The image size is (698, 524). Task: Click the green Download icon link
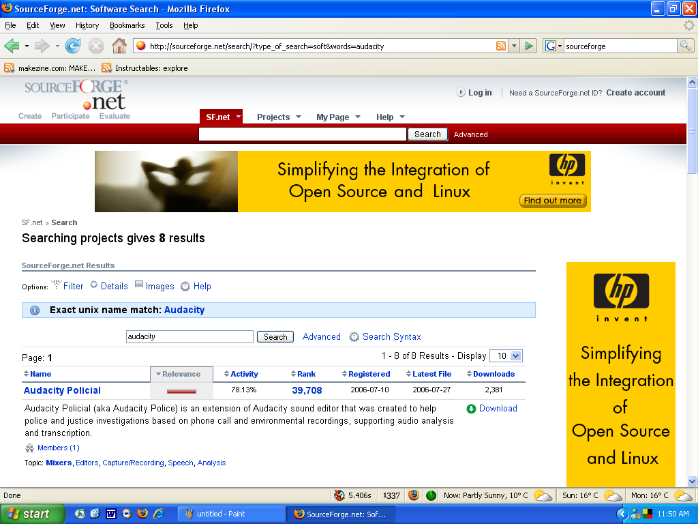[x=471, y=409]
